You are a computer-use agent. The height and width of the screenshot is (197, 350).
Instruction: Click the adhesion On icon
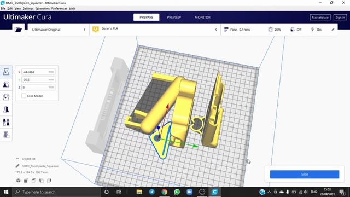[312, 30]
